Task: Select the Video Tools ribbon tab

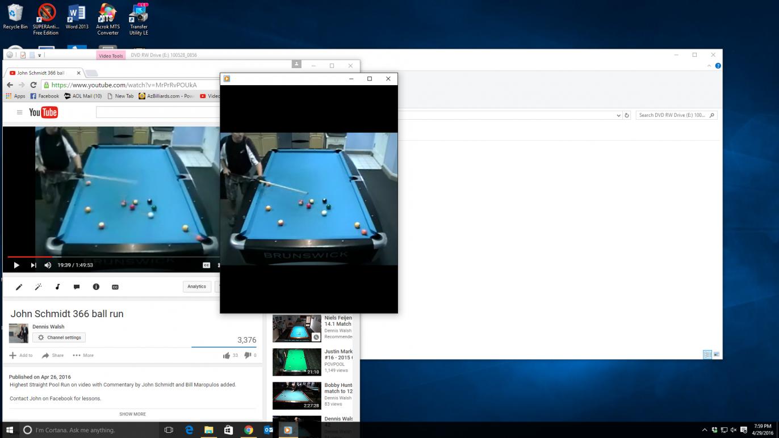Action: 111,56
